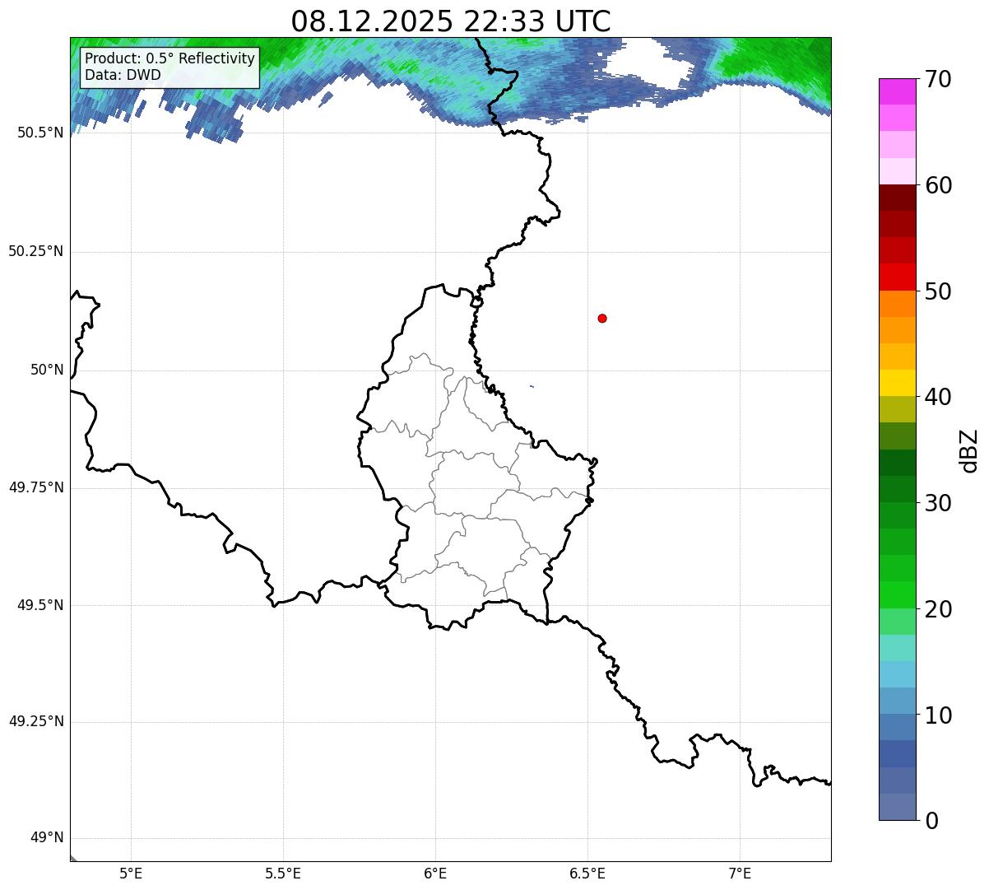Click the 30 tick label on colorbar
Viewport: 989px width, 890px height.
(938, 503)
